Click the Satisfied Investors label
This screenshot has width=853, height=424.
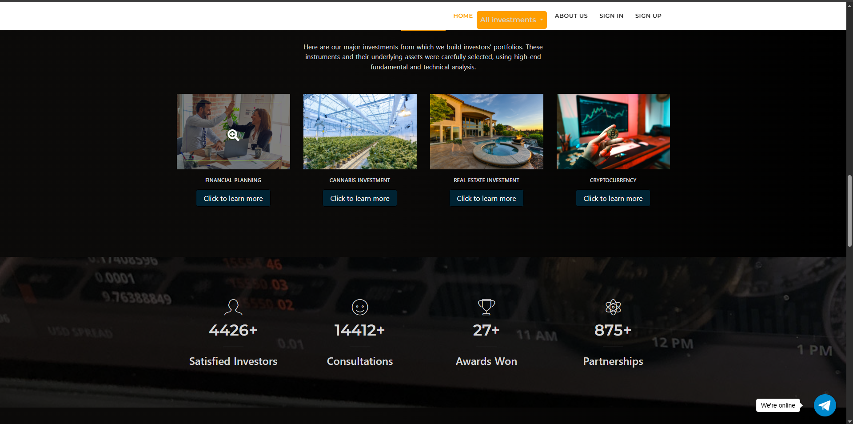coord(233,361)
